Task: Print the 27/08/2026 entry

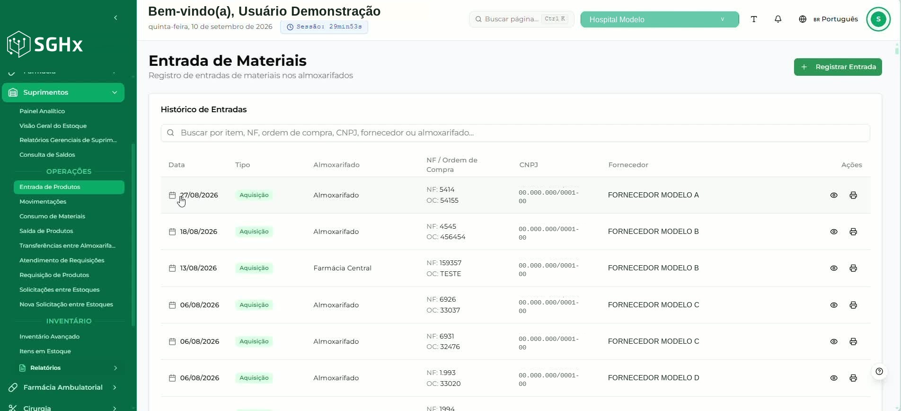Action: pos(853,195)
